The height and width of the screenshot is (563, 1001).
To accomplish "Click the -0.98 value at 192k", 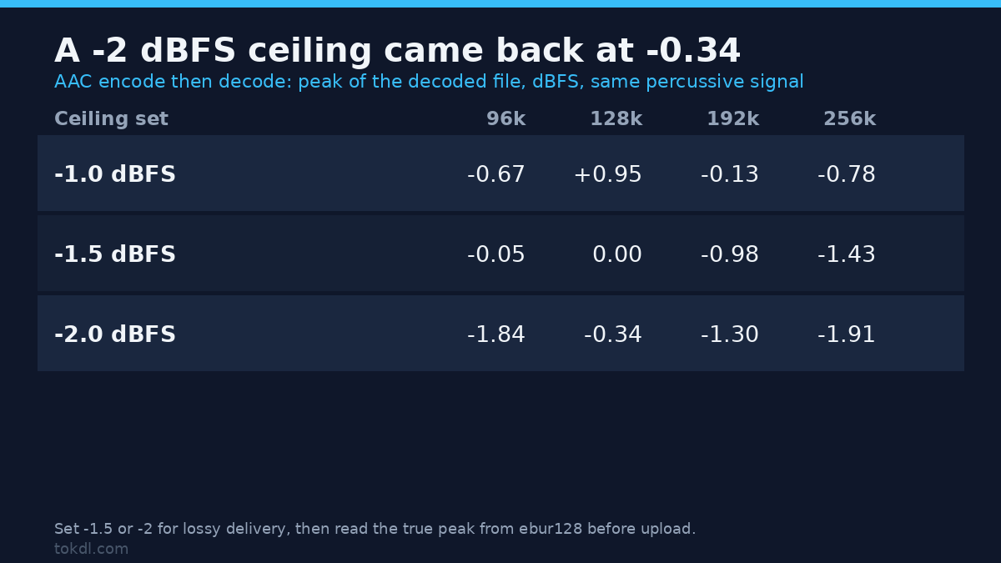I will pos(730,255).
